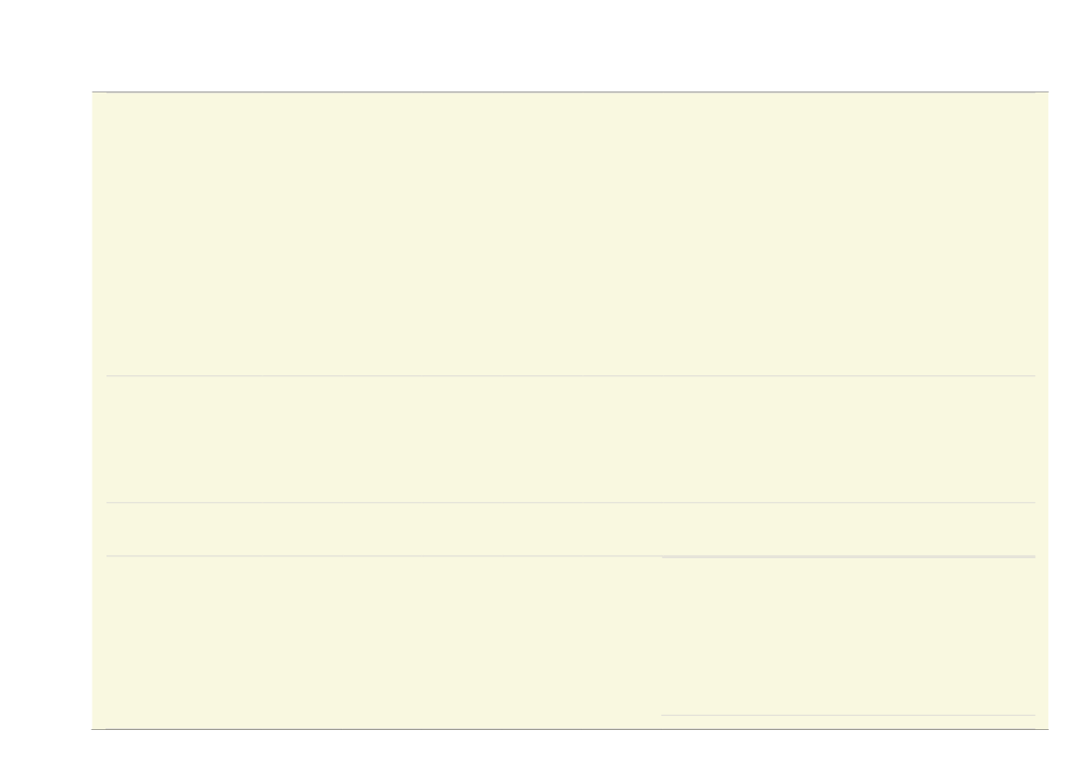This screenshot has height=772, width=1092.
Task: Click the top-left corner of the yellow panel
Action: click(x=93, y=93)
